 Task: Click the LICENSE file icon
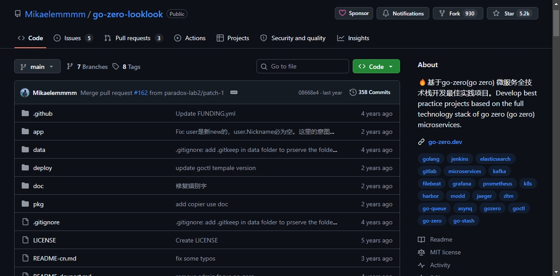(x=25, y=240)
